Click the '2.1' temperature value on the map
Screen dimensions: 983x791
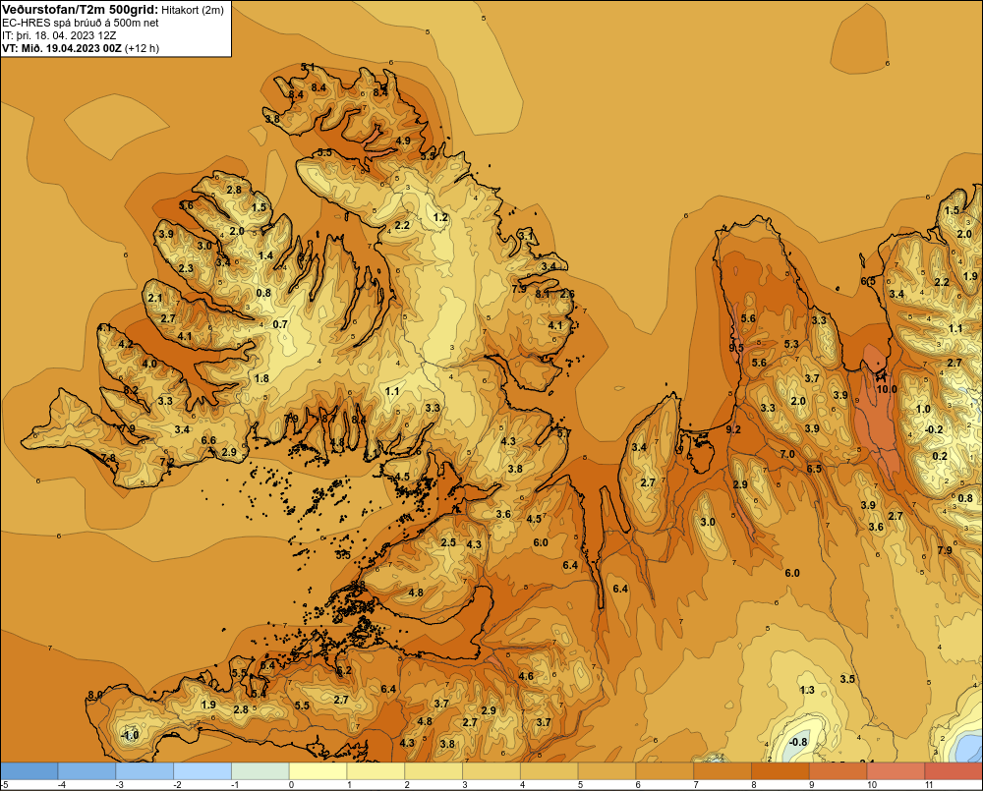pos(155,298)
